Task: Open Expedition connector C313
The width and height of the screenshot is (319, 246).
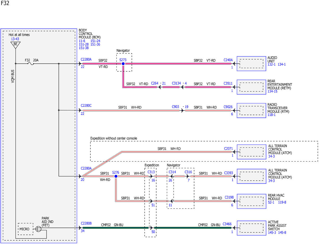Action: [x=151, y=172]
